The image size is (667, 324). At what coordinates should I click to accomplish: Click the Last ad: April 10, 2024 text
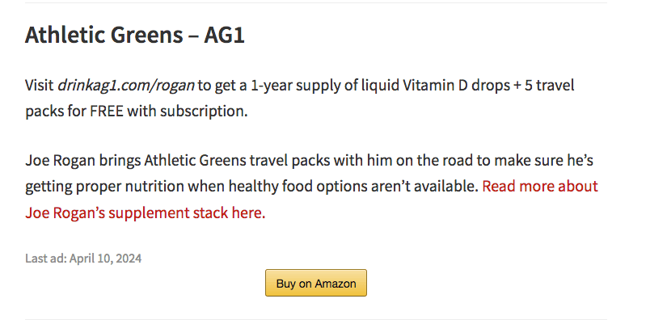point(84,259)
